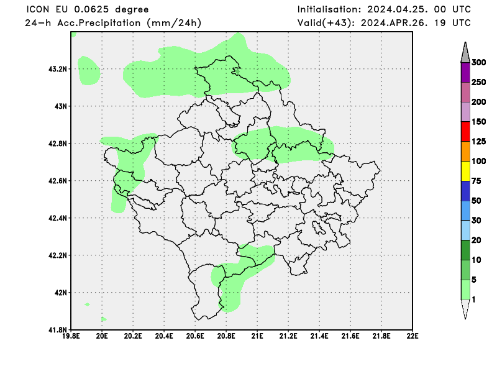Click the '41.8N' latitude label

57,330
